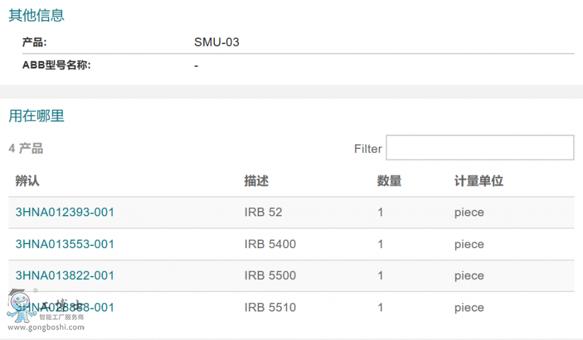This screenshot has width=583, height=340.
Task: Open the 3HNA013822-001 link
Action: pos(65,276)
